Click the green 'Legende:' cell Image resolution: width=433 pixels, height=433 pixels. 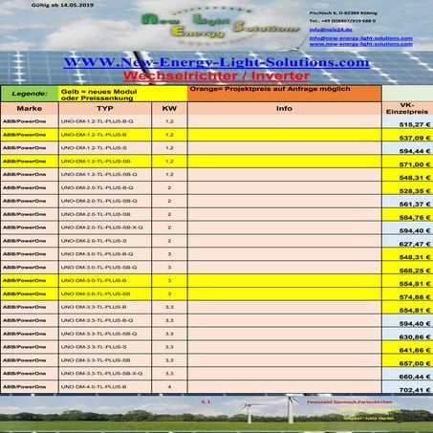[30, 94]
